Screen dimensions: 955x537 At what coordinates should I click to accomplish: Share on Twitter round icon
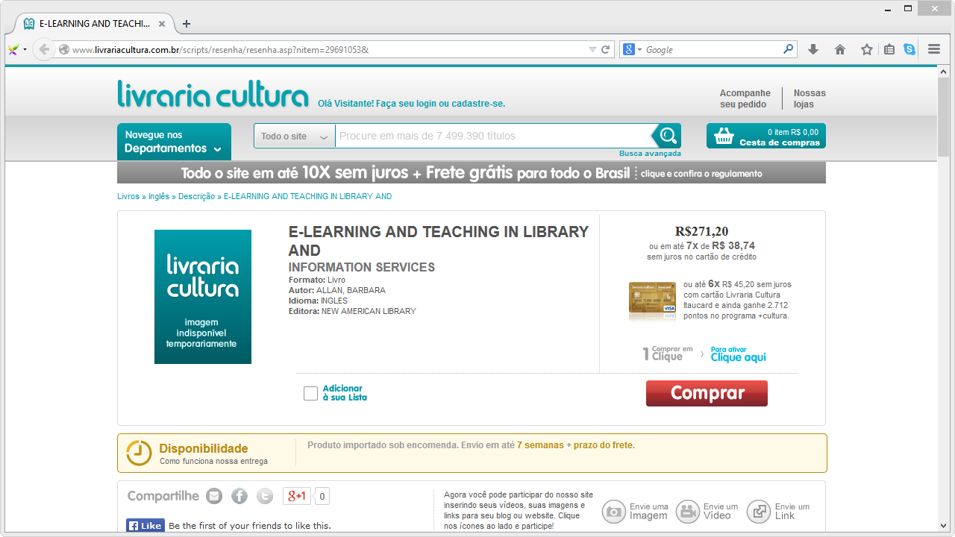265,496
